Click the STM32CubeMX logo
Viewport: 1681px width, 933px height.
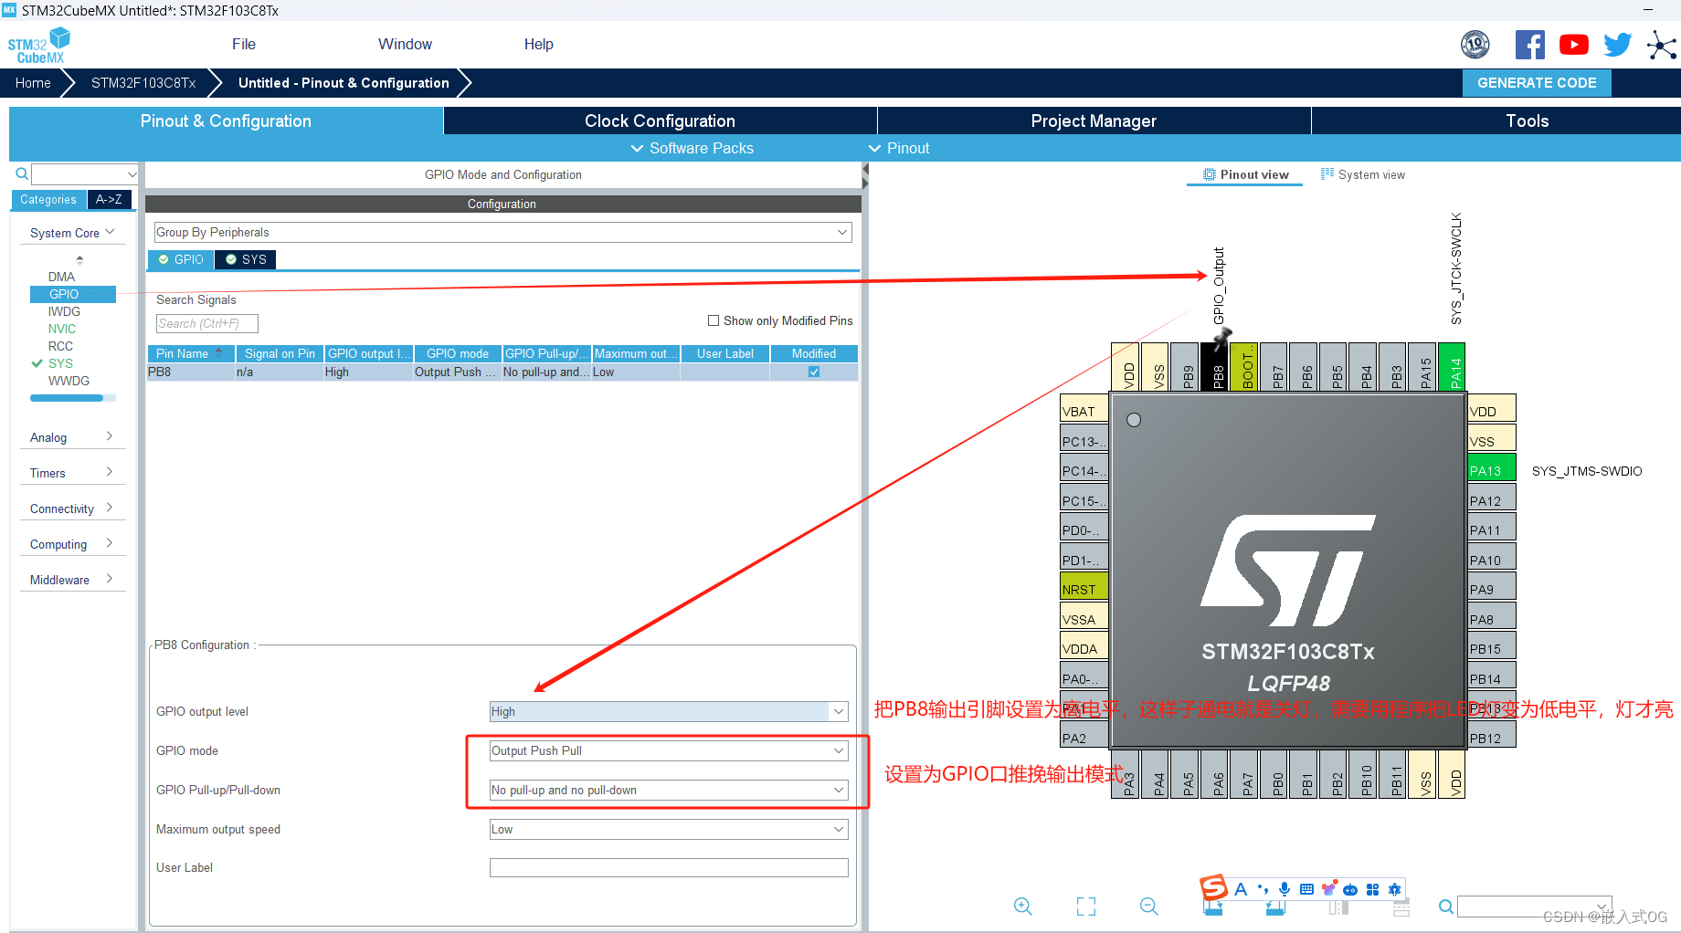pos(38,46)
